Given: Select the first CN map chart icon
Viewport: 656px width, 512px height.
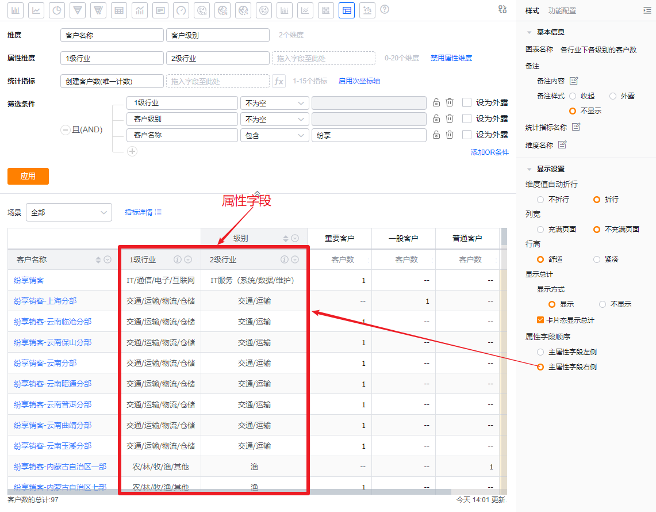Looking at the screenshot, I should click(x=202, y=10).
